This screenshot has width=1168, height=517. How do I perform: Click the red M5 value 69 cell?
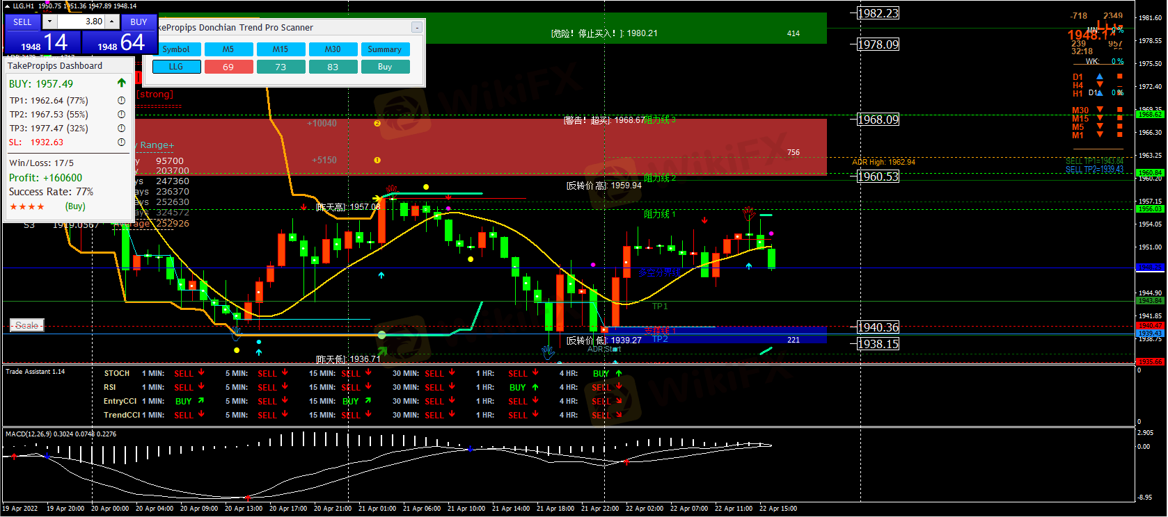tap(228, 67)
